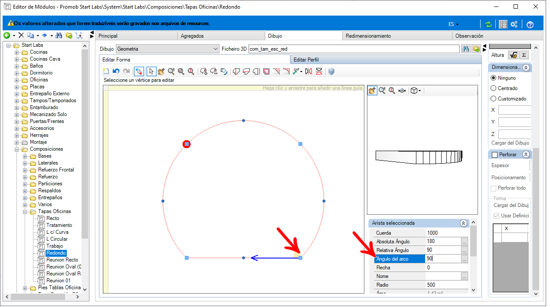Click the binoculars search icon in tree toolbar
Image resolution: width=550 pixels, height=307 pixels.
point(59,36)
